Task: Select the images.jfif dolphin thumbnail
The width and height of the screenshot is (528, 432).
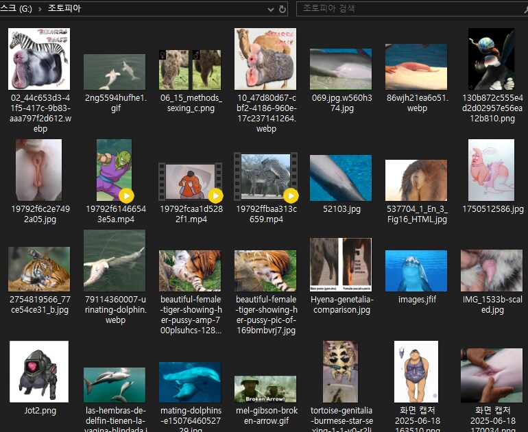Action: pos(416,271)
